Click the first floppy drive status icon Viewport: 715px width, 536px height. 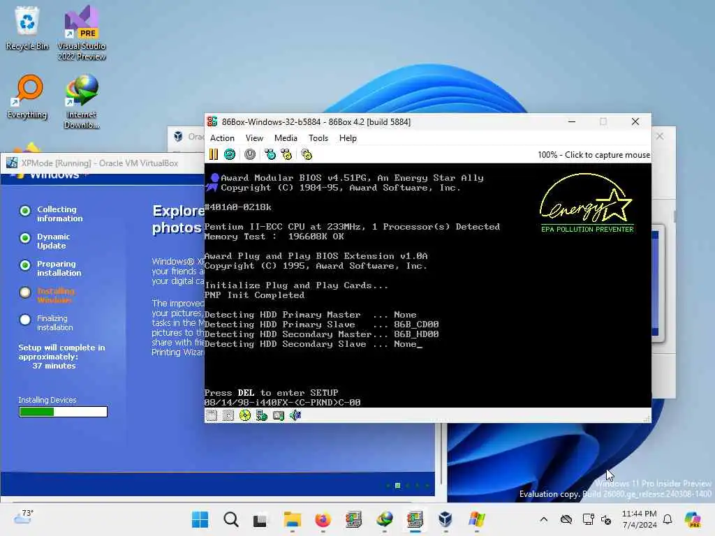(212, 415)
